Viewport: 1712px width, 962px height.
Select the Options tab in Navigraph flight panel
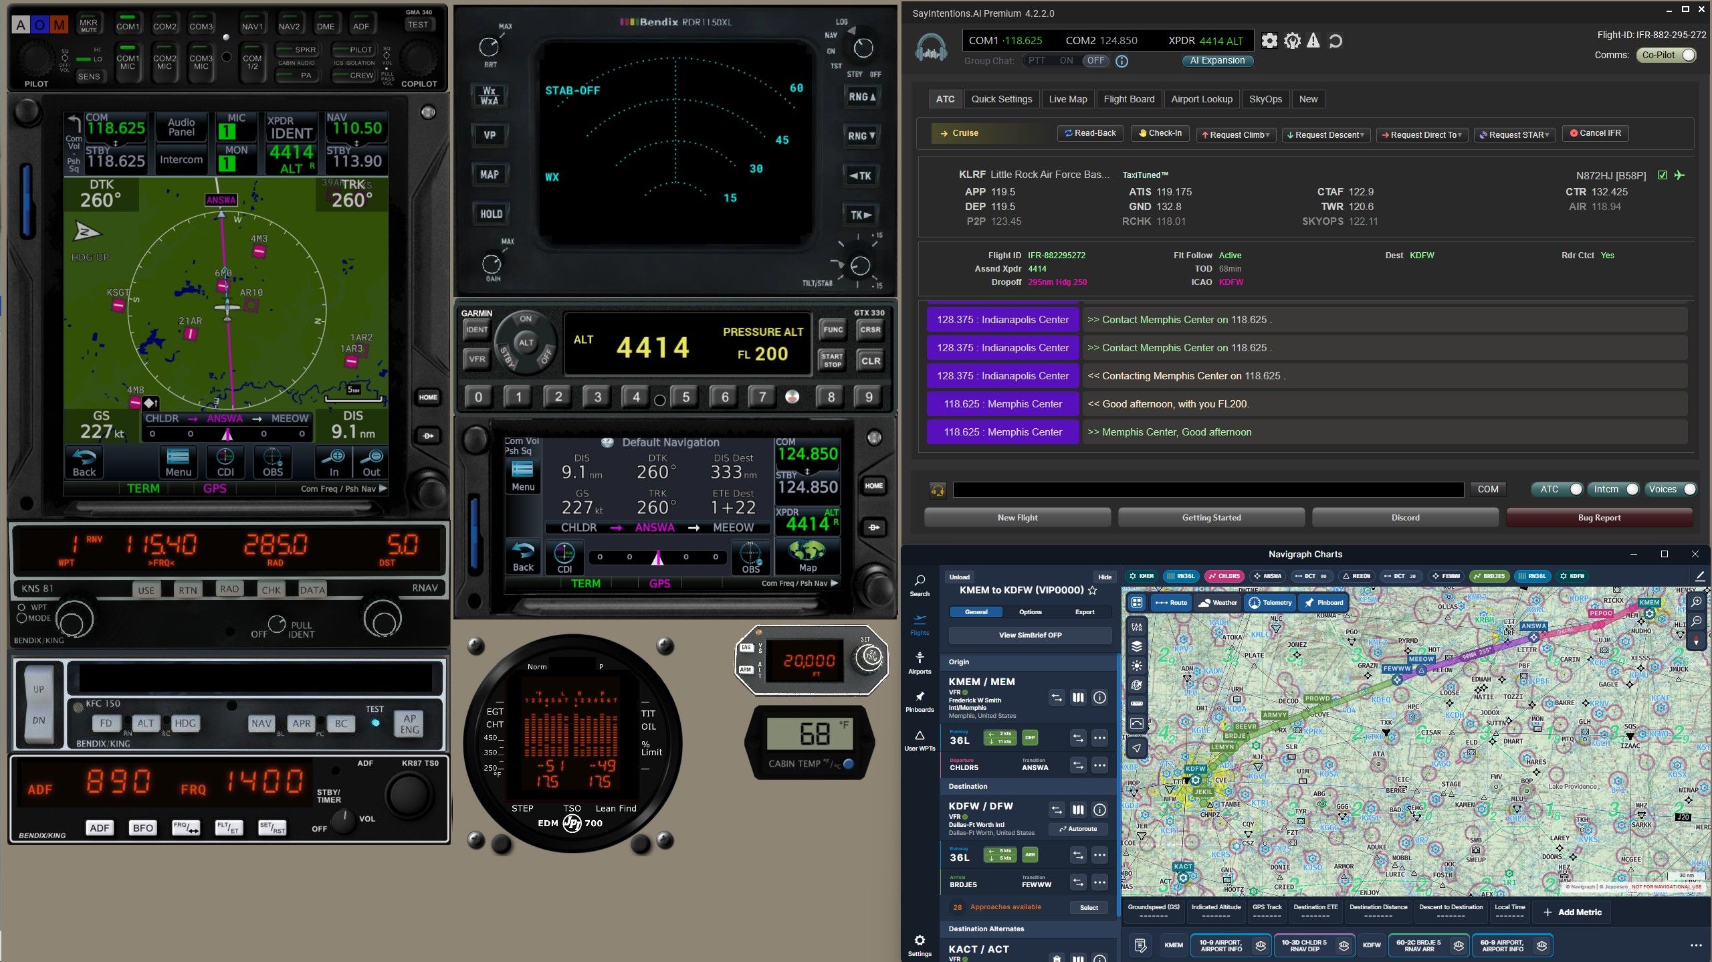point(1030,612)
